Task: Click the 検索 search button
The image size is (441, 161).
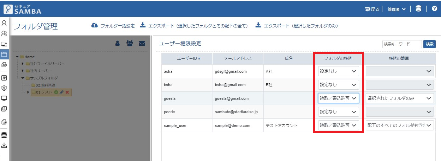Action: (x=429, y=44)
